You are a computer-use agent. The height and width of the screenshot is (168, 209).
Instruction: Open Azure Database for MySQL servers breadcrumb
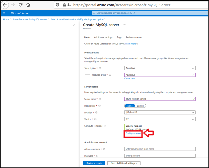click(x=30, y=19)
